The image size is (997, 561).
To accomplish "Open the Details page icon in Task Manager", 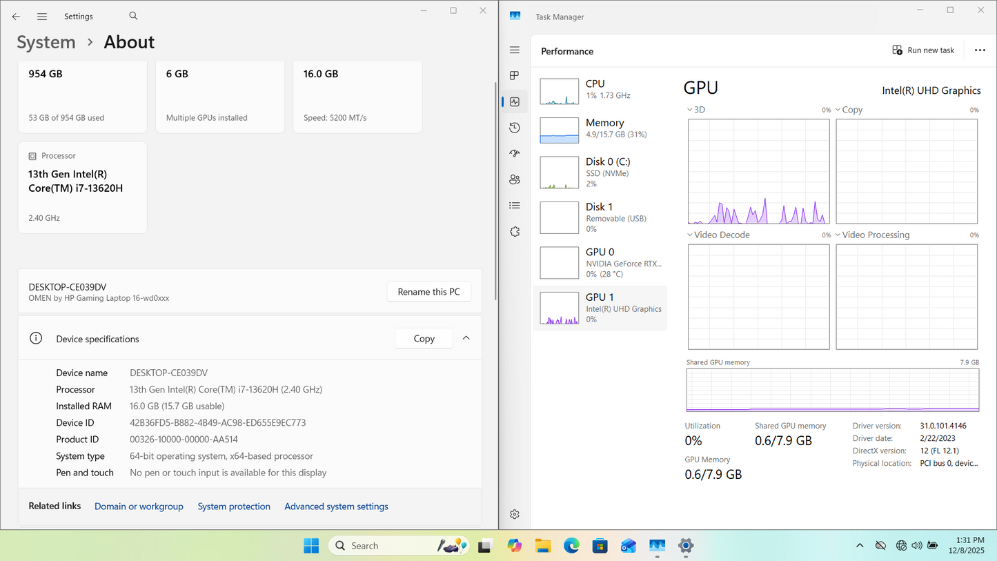I will point(515,206).
